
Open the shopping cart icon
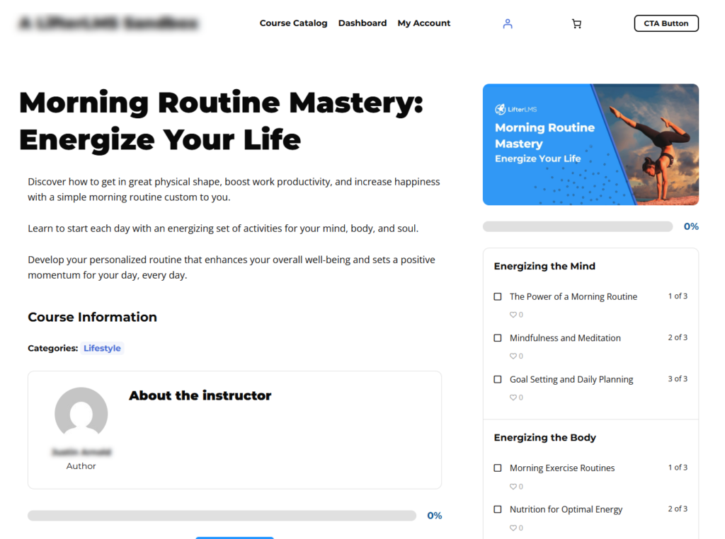pos(576,23)
